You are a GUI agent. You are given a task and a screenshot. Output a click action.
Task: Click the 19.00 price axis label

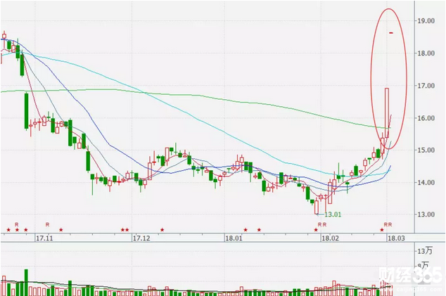(426, 21)
